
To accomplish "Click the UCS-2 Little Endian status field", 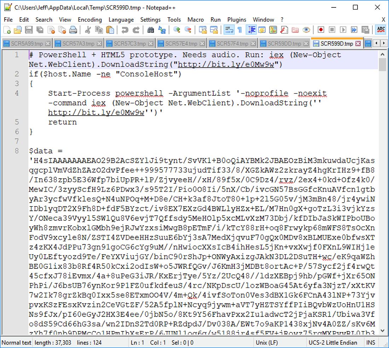I will tap(333, 343).
